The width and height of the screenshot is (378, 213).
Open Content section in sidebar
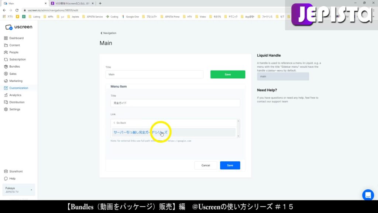point(14,45)
